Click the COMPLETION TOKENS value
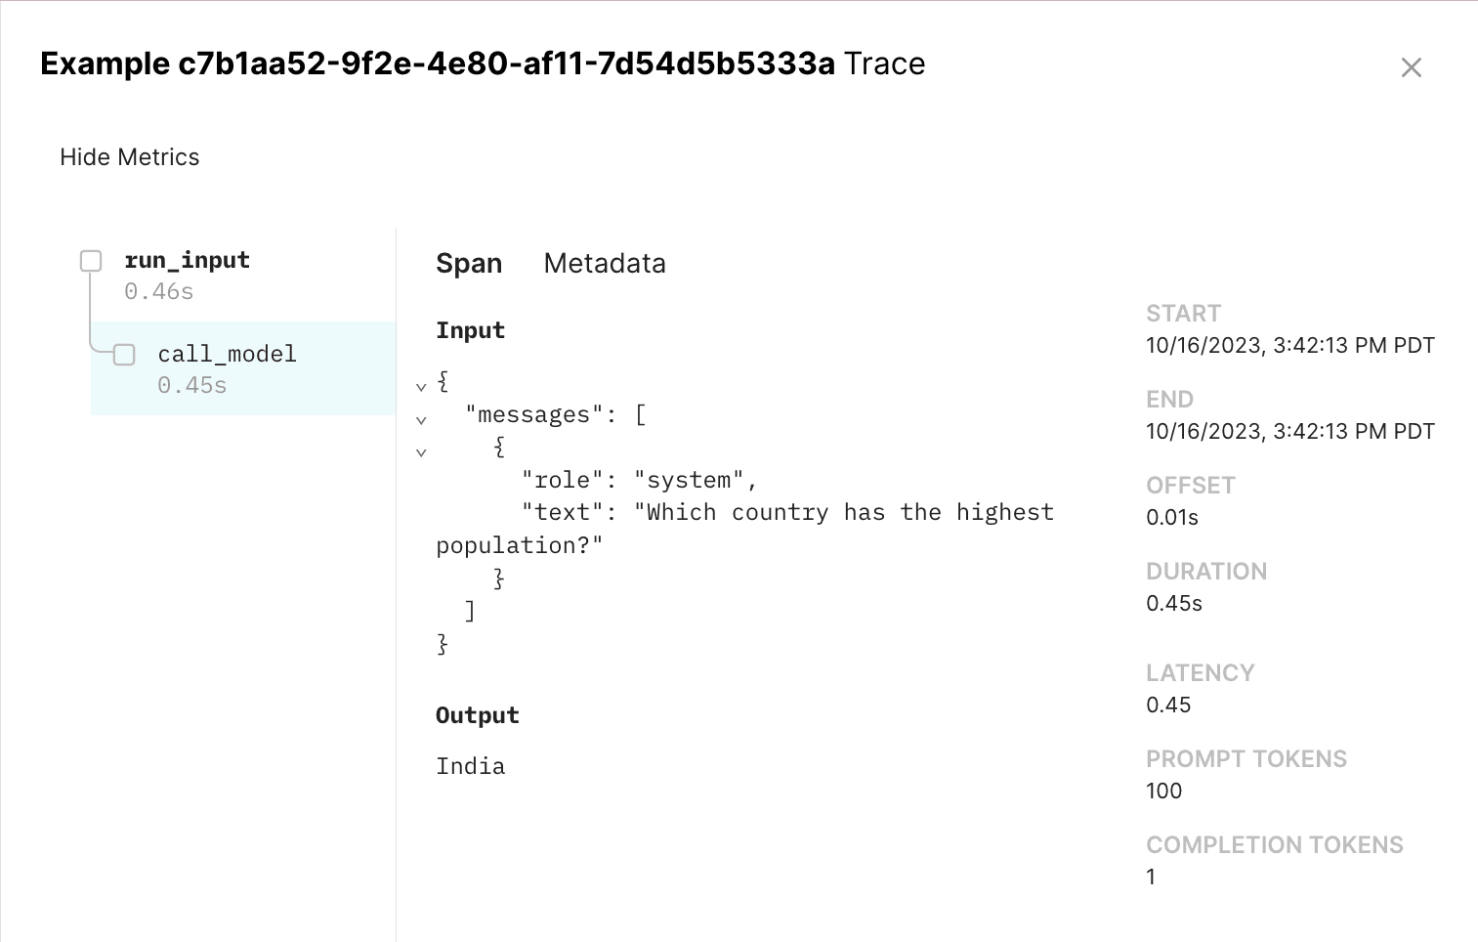This screenshot has height=942, width=1478. pos(1151,878)
